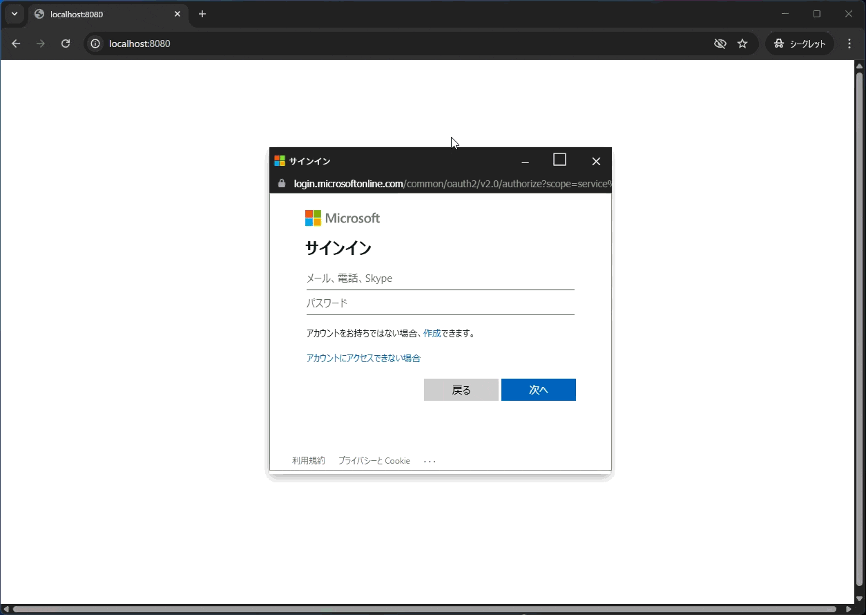Image resolution: width=866 pixels, height=615 pixels.
Task: Open the tab search dropdown arrow
Action: (14, 14)
